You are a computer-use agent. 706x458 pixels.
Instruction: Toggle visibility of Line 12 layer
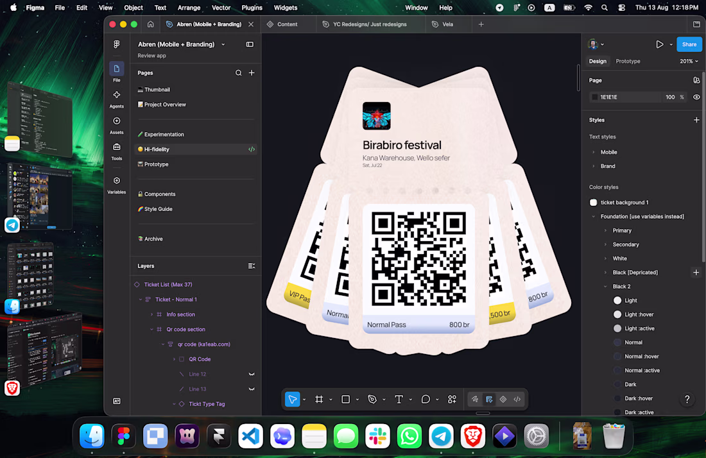point(252,375)
